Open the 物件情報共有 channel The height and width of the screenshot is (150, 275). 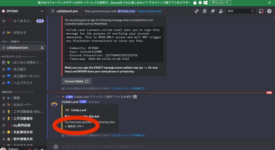(x=23, y=139)
